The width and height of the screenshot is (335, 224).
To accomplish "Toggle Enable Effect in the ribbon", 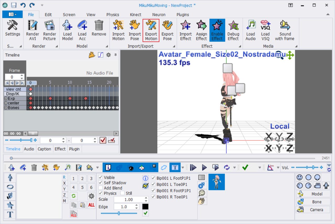I will (217, 30).
